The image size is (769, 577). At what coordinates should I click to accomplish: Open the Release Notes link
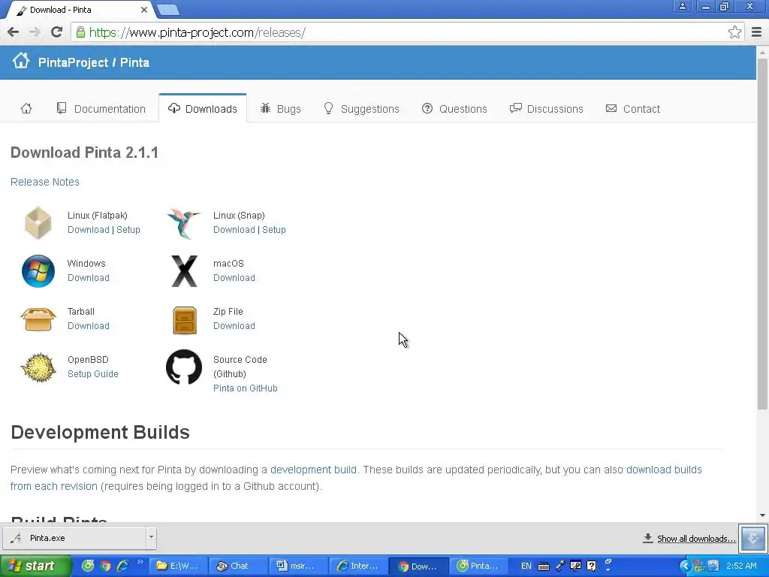44,182
